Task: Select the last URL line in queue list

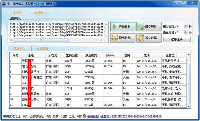Action: (x=57, y=35)
